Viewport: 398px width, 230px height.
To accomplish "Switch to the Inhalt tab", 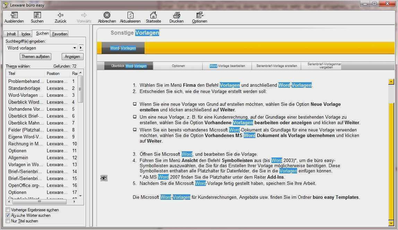I will pos(11,34).
